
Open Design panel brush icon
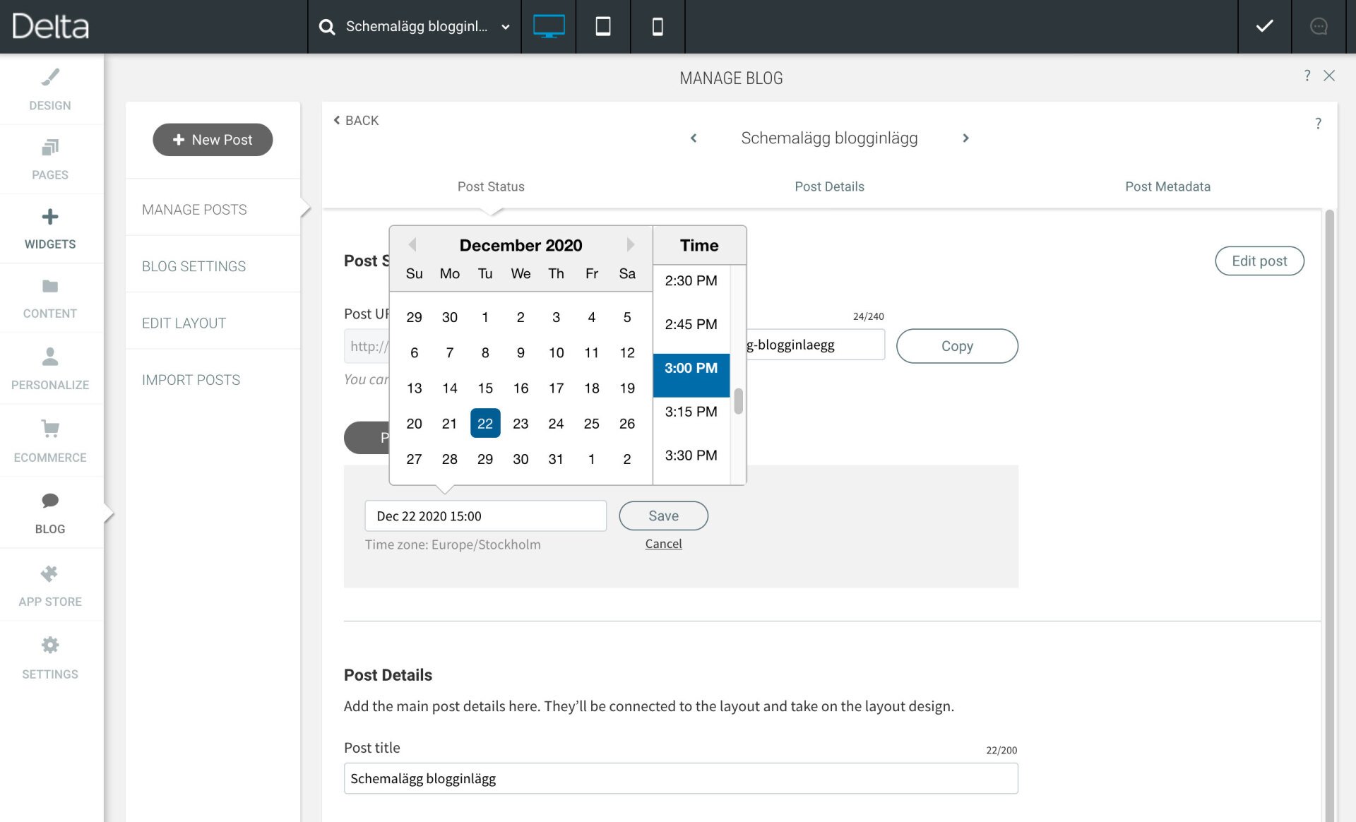coord(50,78)
